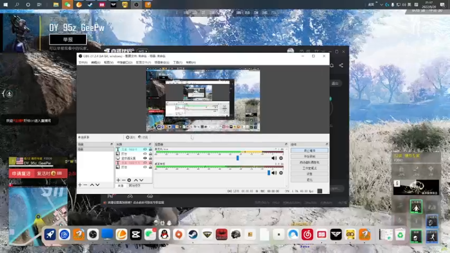Click the Exit button in Controls
The image size is (450, 253).
(x=309, y=180)
